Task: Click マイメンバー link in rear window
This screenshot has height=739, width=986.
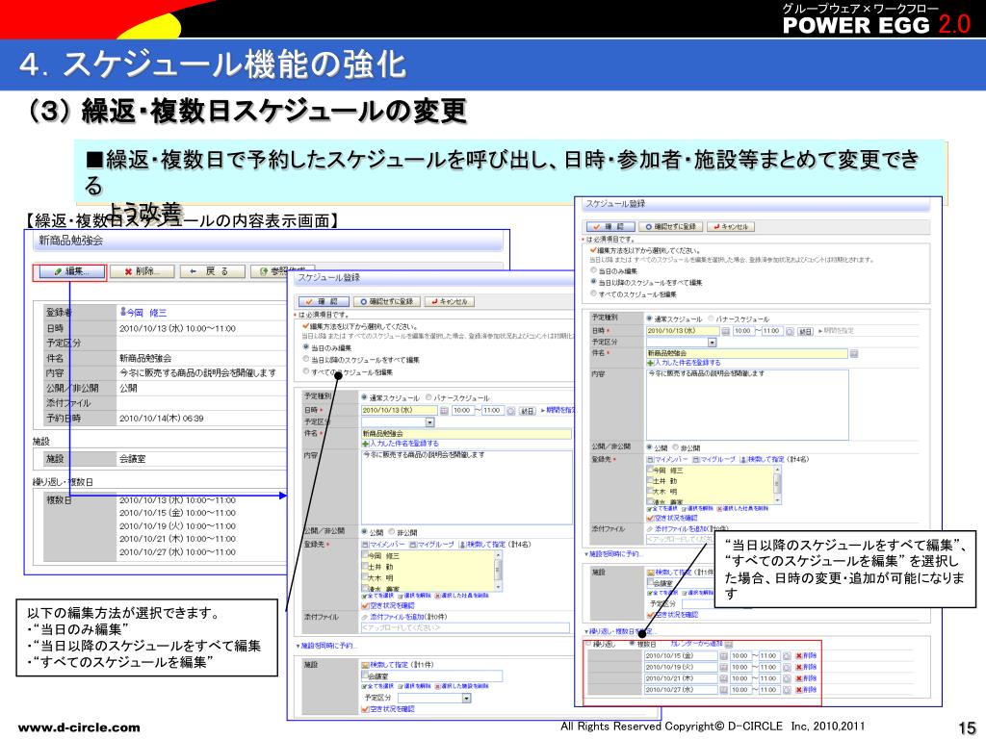Action: (x=383, y=545)
